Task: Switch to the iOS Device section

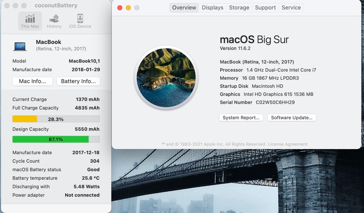Action: (x=80, y=21)
